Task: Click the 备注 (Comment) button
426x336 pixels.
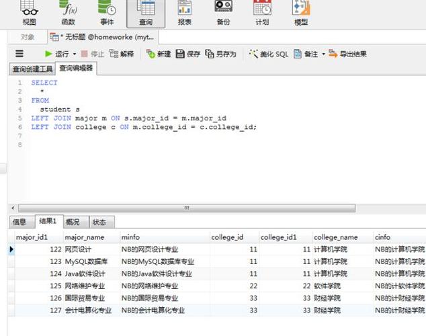Action: (306, 54)
